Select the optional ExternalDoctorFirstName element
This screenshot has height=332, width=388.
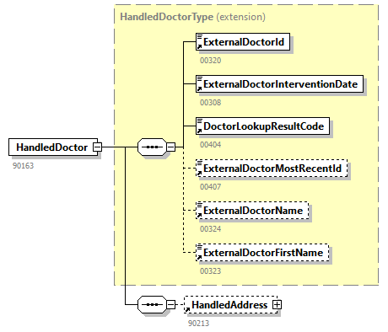[262, 253]
